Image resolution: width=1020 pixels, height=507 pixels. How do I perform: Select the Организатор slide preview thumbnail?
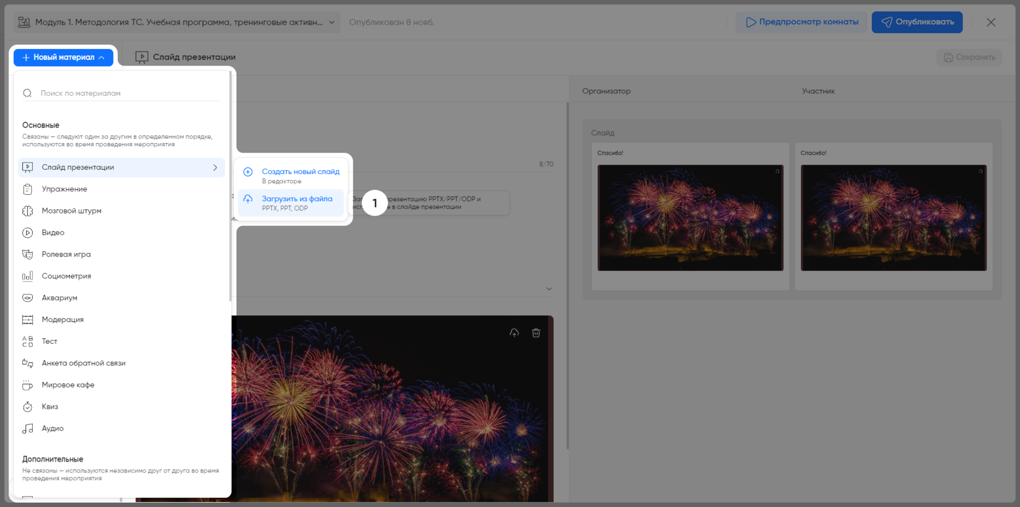pyautogui.click(x=690, y=218)
